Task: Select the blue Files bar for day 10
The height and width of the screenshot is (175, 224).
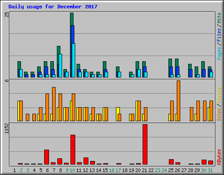Action: tap(73, 35)
